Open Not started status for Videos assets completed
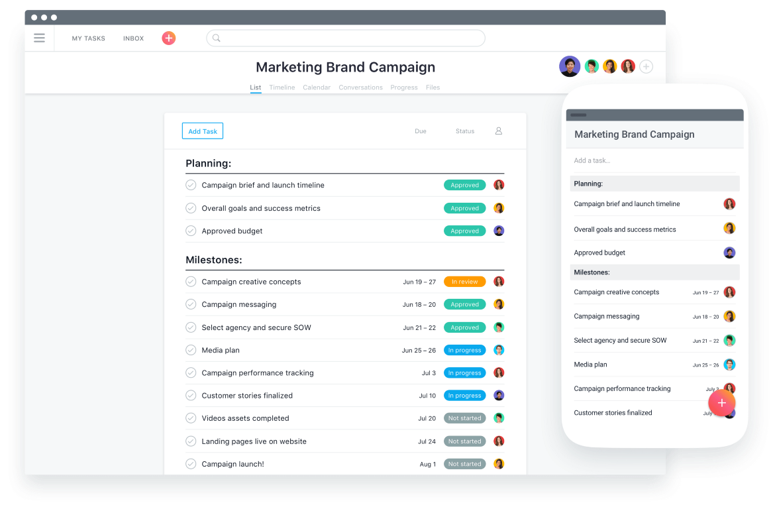Screen dimensions: 773x509 464,418
